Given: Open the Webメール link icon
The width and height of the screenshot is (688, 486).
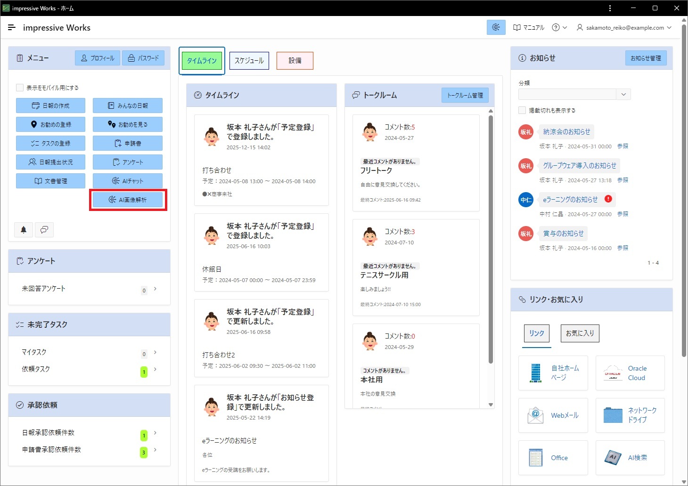Looking at the screenshot, I should pyautogui.click(x=535, y=415).
